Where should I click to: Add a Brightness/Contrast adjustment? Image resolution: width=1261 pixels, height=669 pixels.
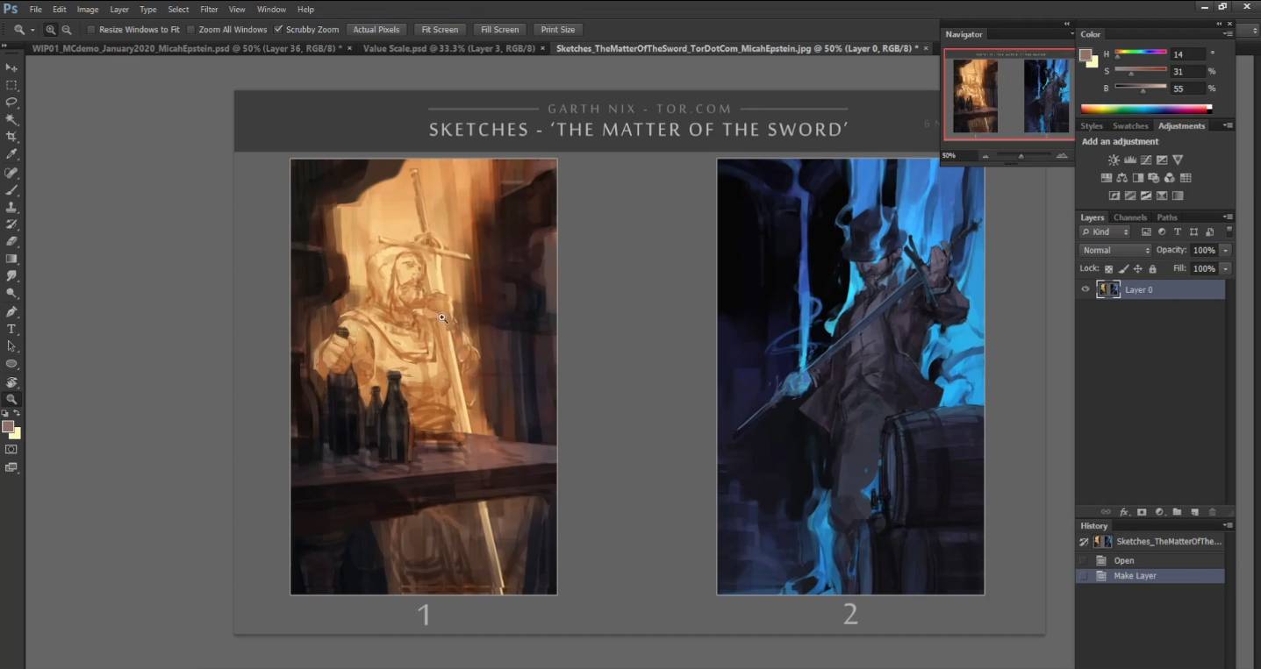pos(1114,160)
